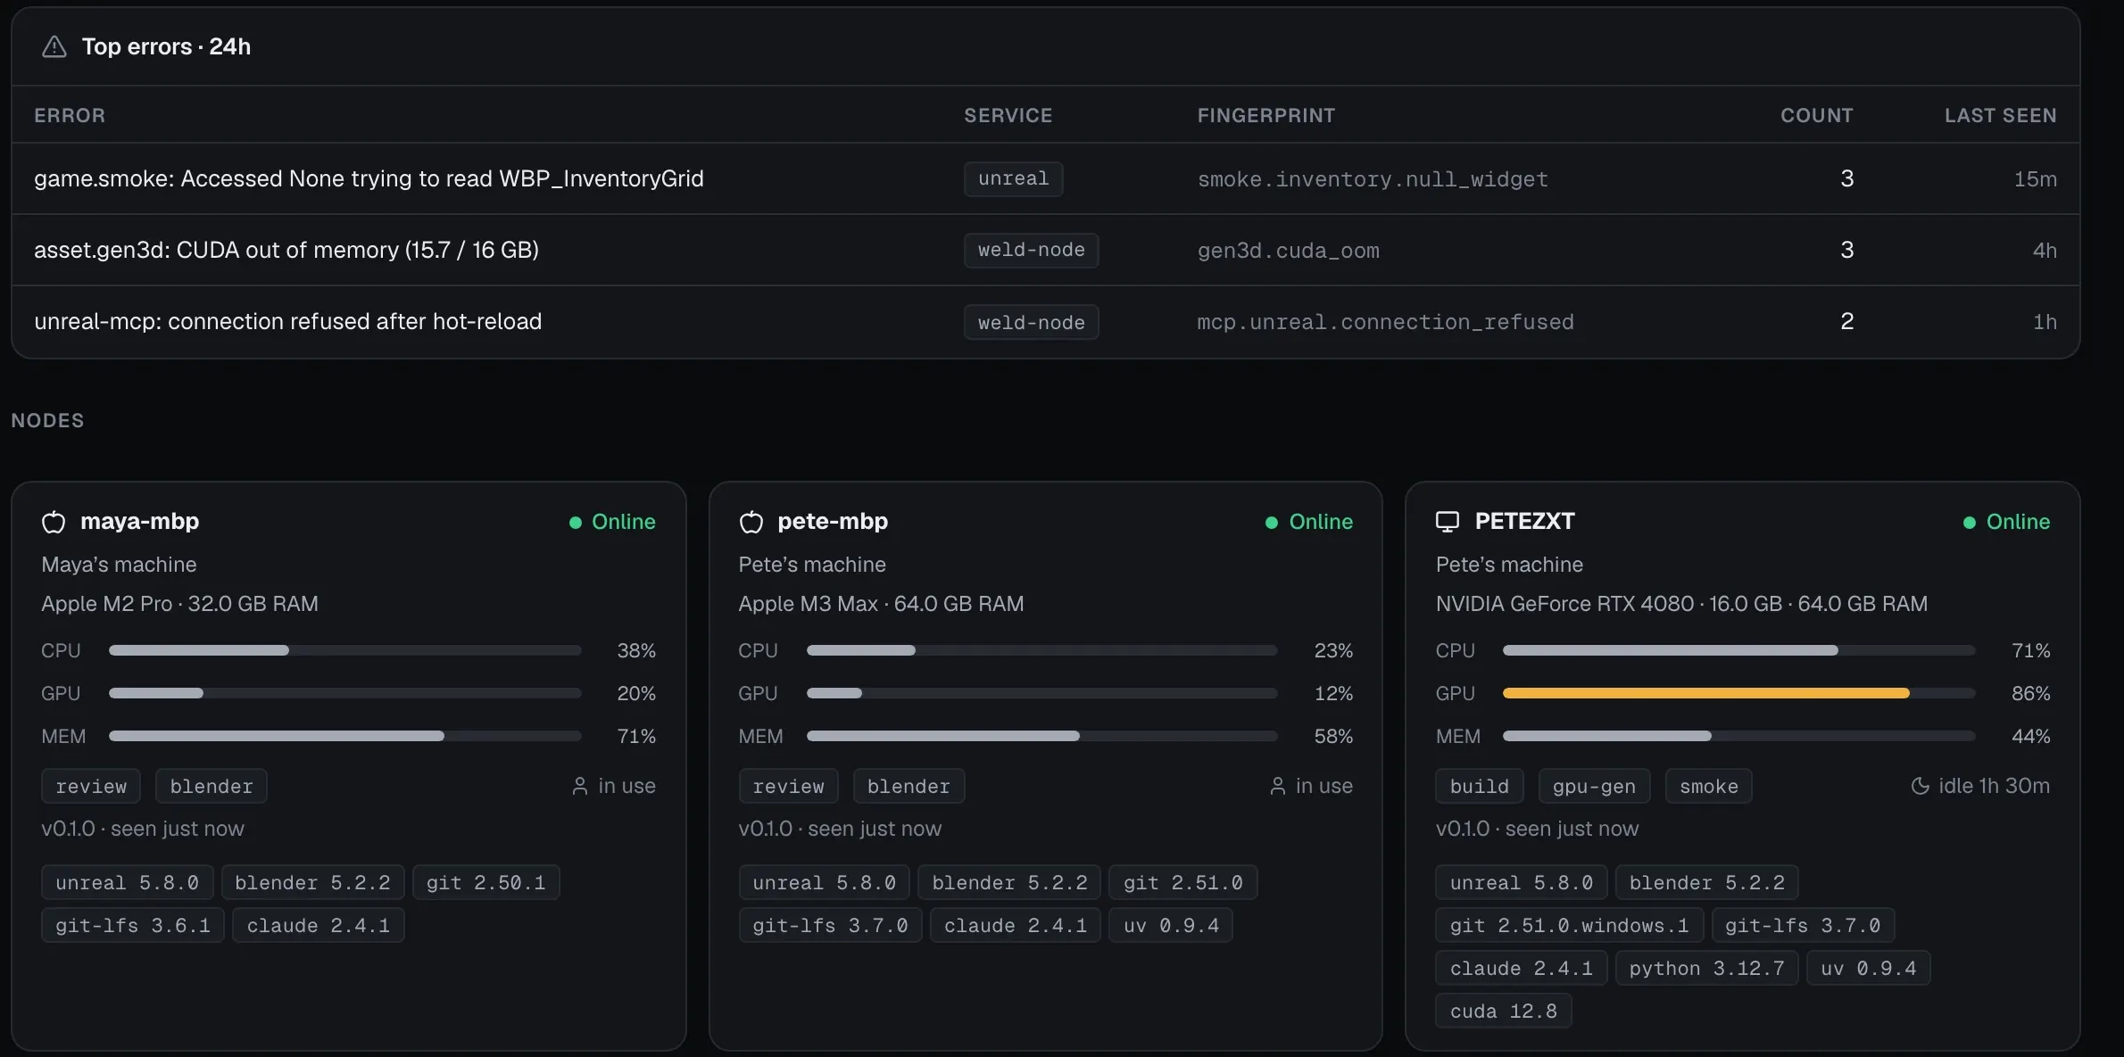Click weld-node tag in the unreal-mcp row
2124x1057 pixels.
tap(1031, 322)
